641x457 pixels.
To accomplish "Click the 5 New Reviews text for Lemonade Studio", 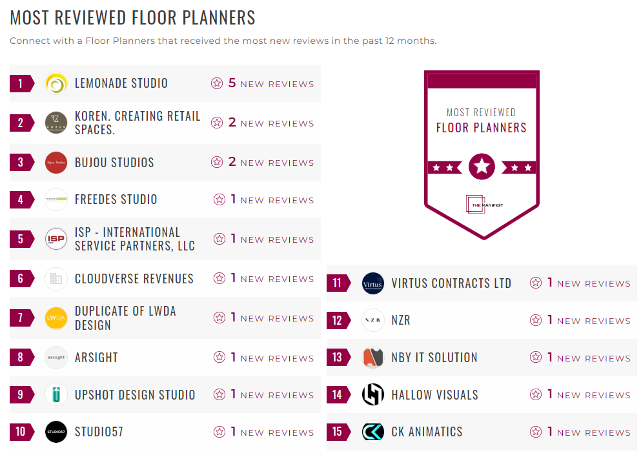I will [271, 83].
